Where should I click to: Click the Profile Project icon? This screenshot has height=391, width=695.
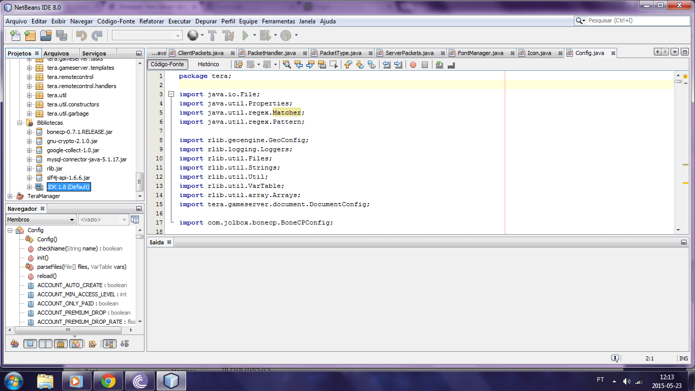pyautogui.click(x=286, y=35)
